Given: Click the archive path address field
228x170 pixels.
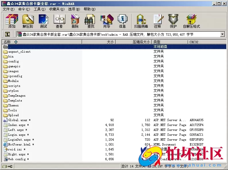Looking at the screenshot, I should tap(118, 35).
